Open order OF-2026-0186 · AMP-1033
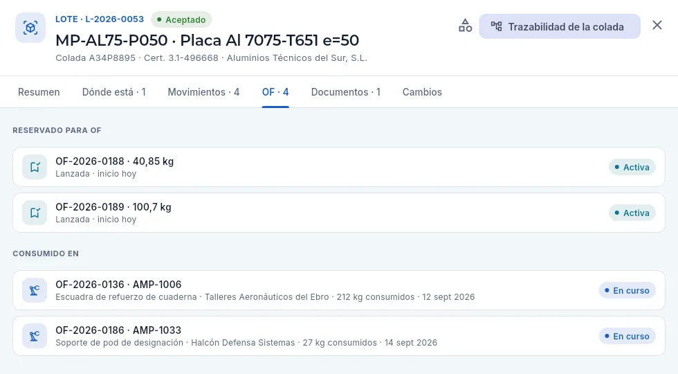This screenshot has height=374, width=678. tap(339, 336)
